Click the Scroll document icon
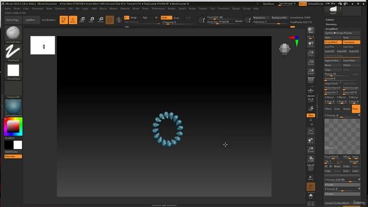368x207 pixels. pos(310,44)
